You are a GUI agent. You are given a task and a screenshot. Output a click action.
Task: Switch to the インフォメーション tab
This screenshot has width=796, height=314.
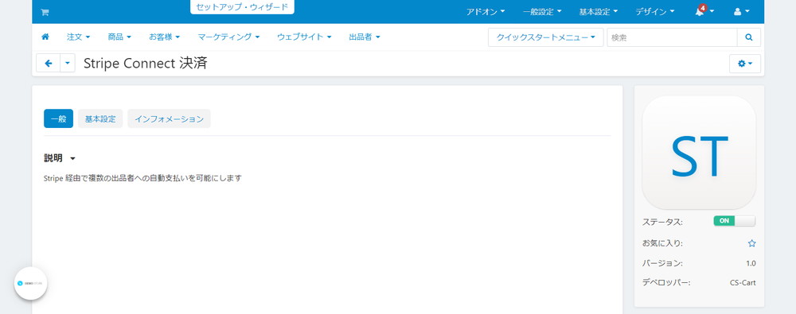click(x=169, y=118)
